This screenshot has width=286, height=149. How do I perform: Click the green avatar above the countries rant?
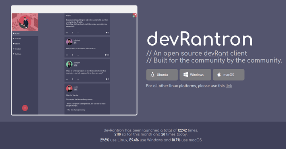(x=69, y=64)
